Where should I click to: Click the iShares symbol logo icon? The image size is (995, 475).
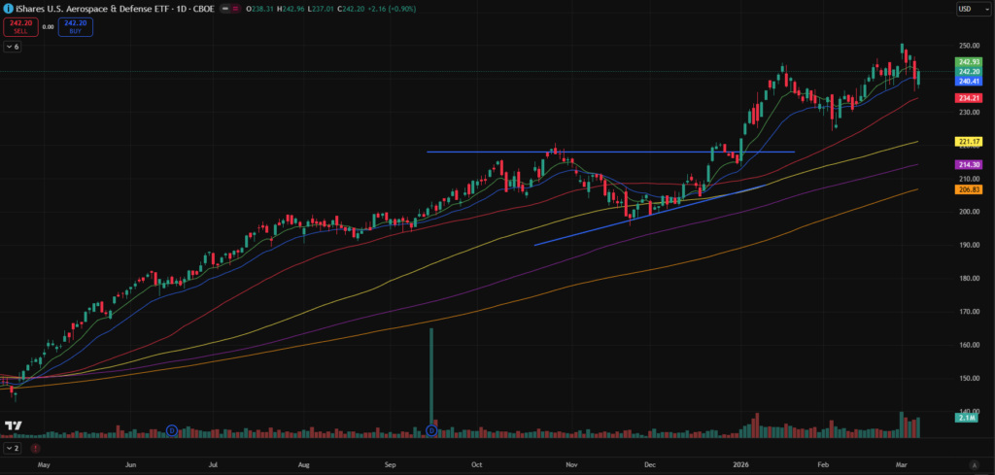(9, 8)
